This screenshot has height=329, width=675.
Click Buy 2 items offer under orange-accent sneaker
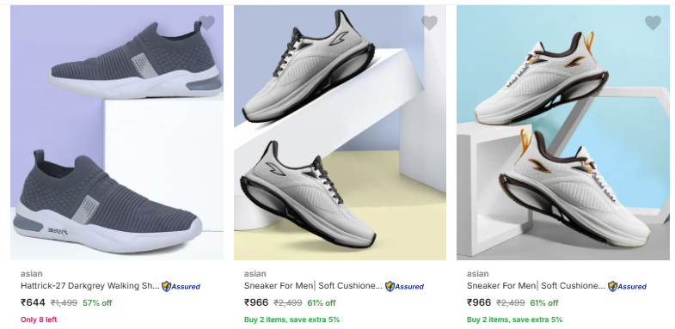coord(514,320)
